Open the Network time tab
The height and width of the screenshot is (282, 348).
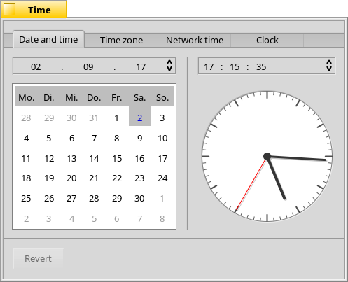[x=195, y=41]
